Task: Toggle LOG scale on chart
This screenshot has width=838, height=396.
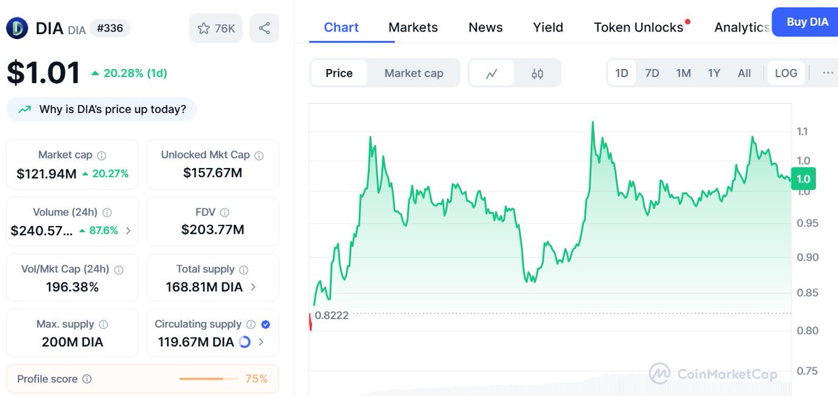Action: 786,73
